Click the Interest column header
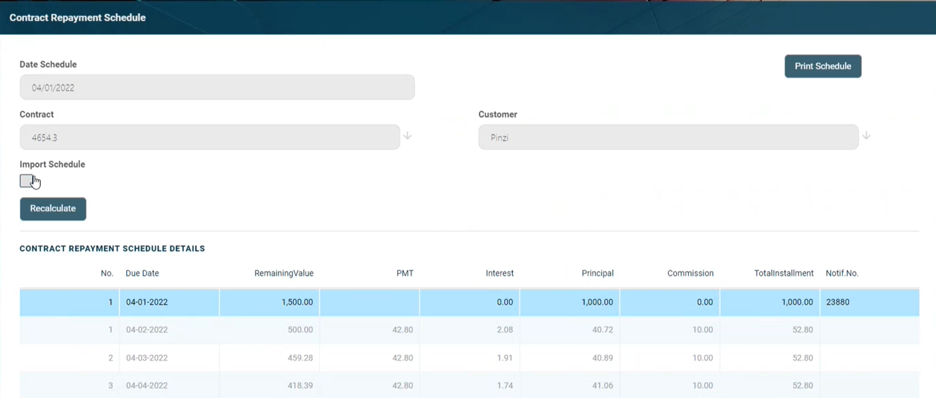 point(500,273)
